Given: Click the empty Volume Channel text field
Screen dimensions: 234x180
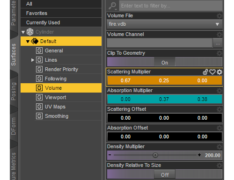Looking at the screenshot, I should (x=160, y=43).
